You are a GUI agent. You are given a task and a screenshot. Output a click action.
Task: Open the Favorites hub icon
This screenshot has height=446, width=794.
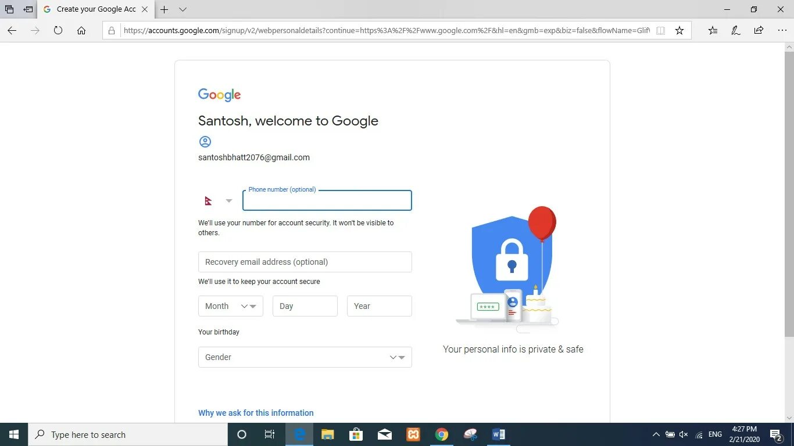point(713,30)
